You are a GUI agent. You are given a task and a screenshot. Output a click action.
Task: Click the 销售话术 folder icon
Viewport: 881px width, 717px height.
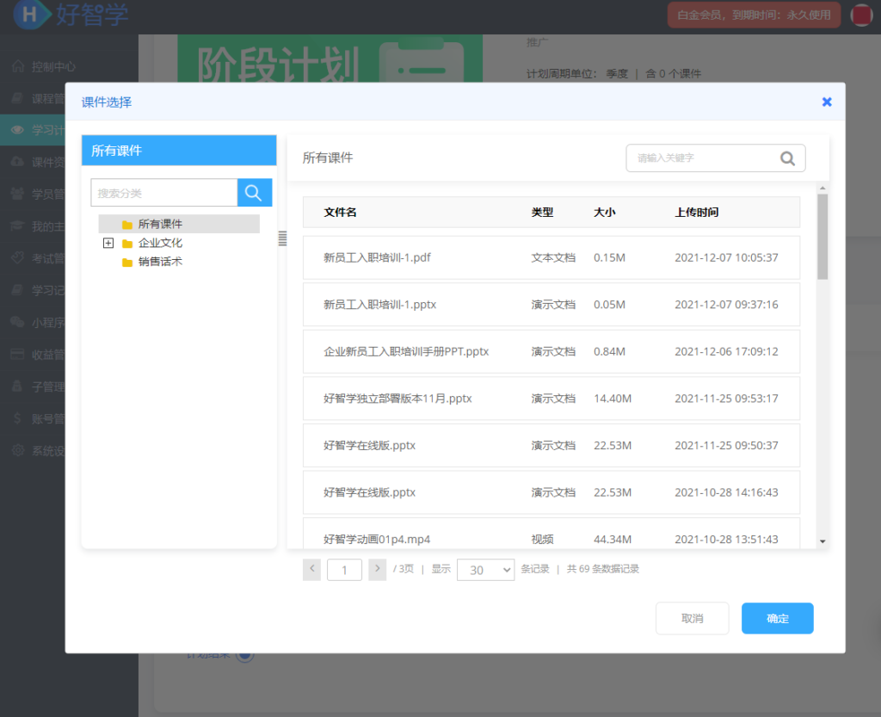127,262
